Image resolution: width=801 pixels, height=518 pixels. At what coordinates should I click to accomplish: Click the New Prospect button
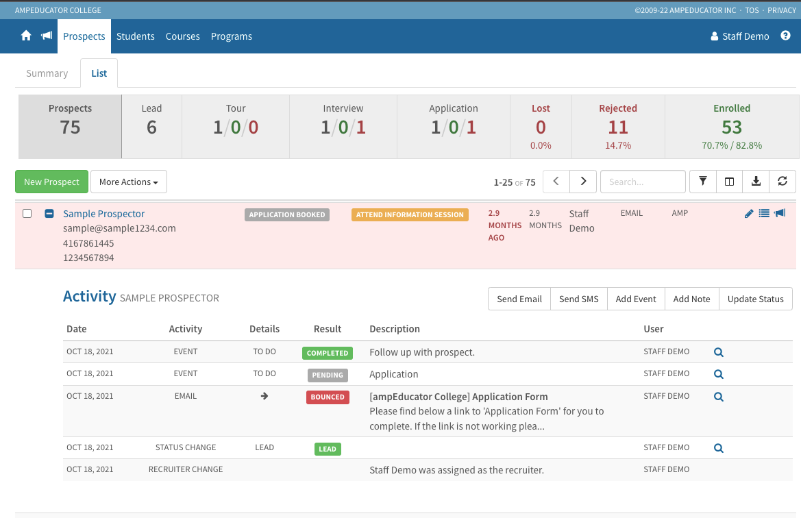tap(51, 182)
